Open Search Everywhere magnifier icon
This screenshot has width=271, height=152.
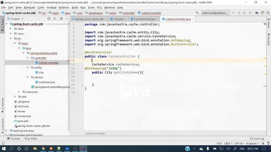click(x=268, y=13)
